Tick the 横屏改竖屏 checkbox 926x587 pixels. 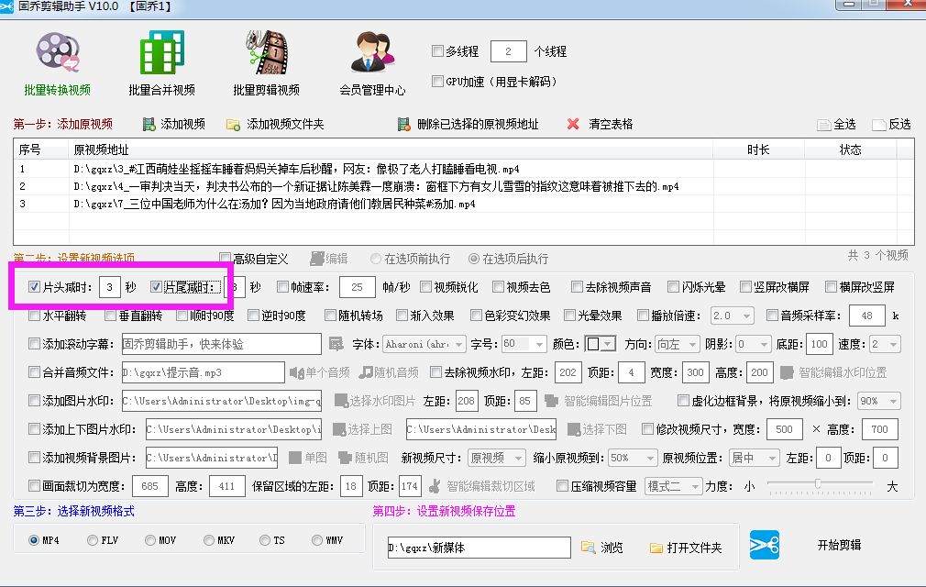click(831, 287)
